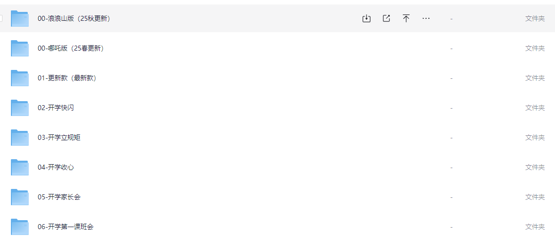Tick the checkbox beside 00-浪浪山版 folder
The width and height of the screenshot is (555, 241).
(x=0, y=18)
